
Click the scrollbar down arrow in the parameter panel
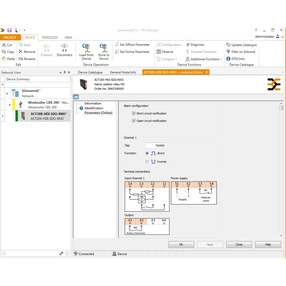(281, 236)
